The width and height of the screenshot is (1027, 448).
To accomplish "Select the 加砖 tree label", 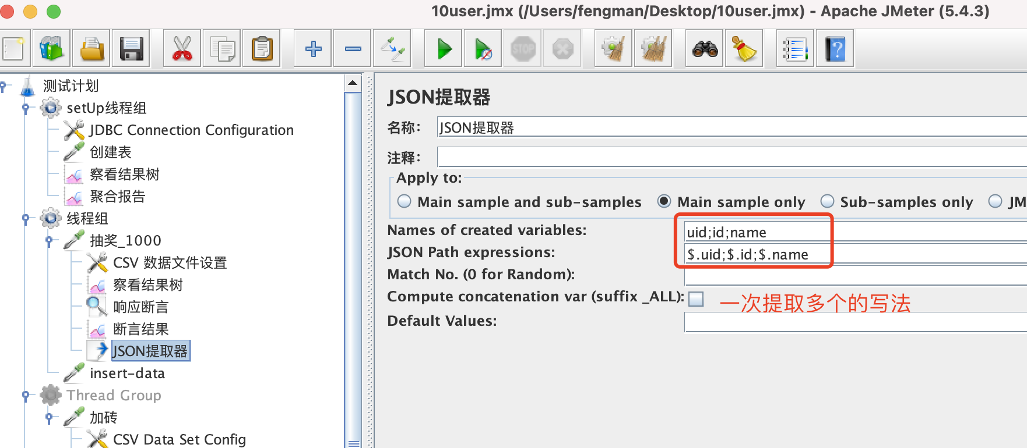I will pos(103,418).
